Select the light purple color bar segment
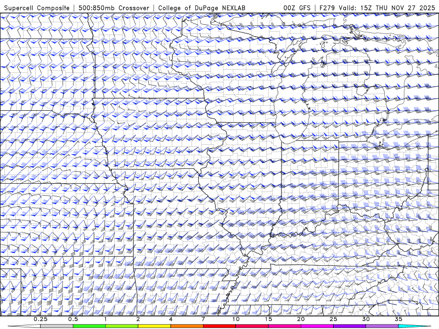The image size is (439, 329). click(x=382, y=326)
